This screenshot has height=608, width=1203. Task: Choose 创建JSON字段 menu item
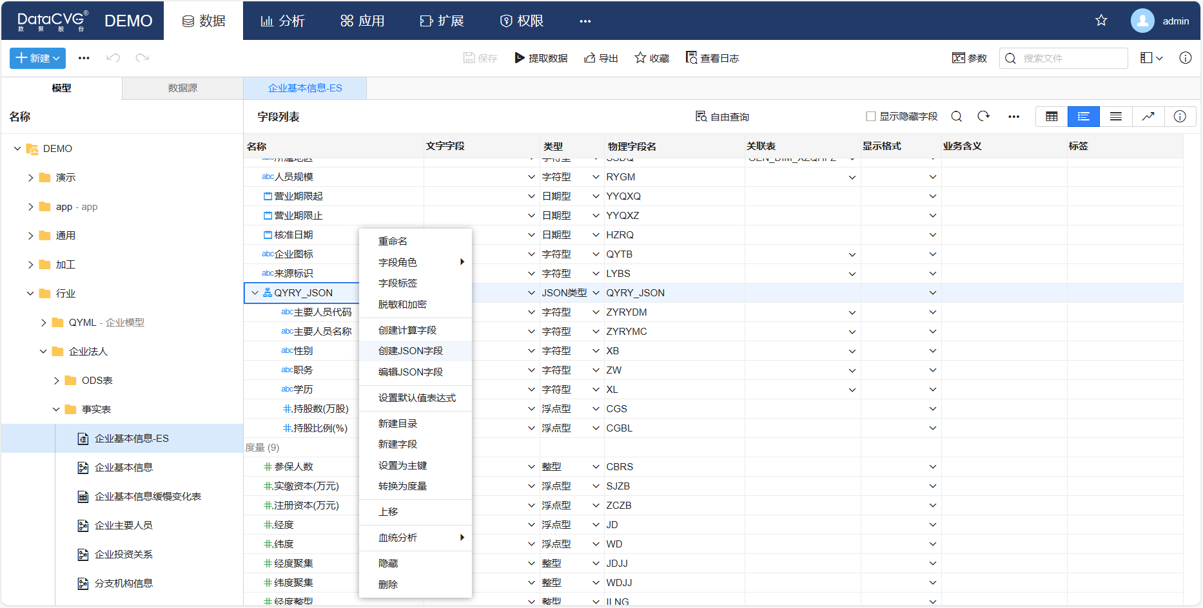tap(415, 350)
